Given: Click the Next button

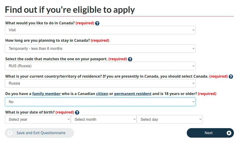Looking at the screenshot, I should point(210,133).
